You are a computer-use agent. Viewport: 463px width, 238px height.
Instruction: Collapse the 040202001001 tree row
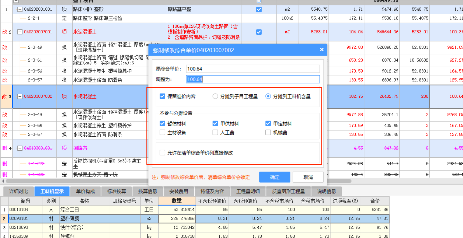20,9
